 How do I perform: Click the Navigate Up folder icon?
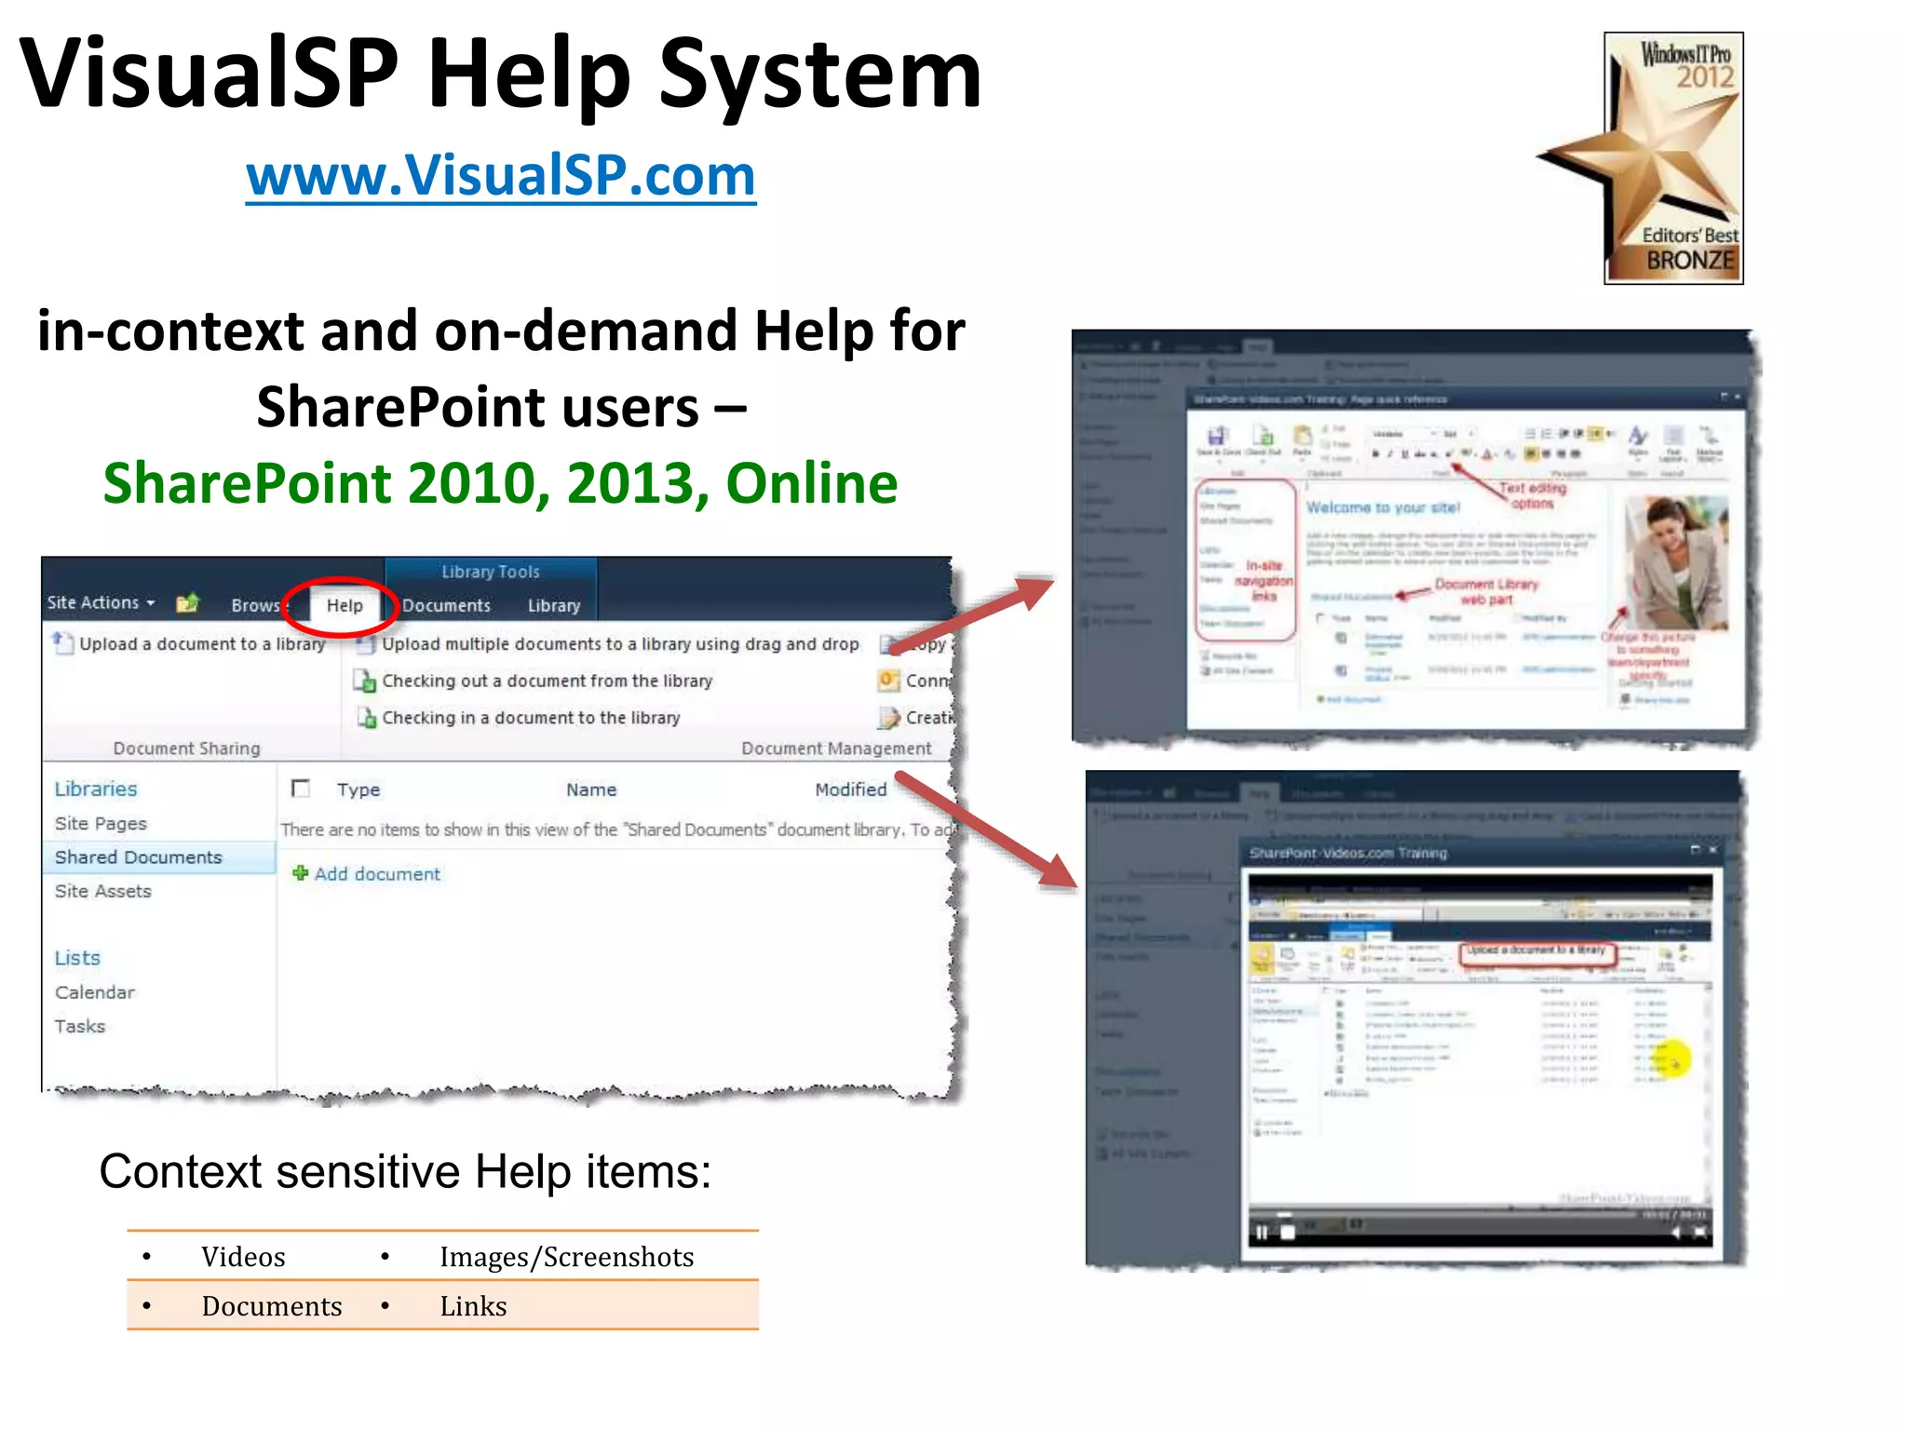[187, 603]
